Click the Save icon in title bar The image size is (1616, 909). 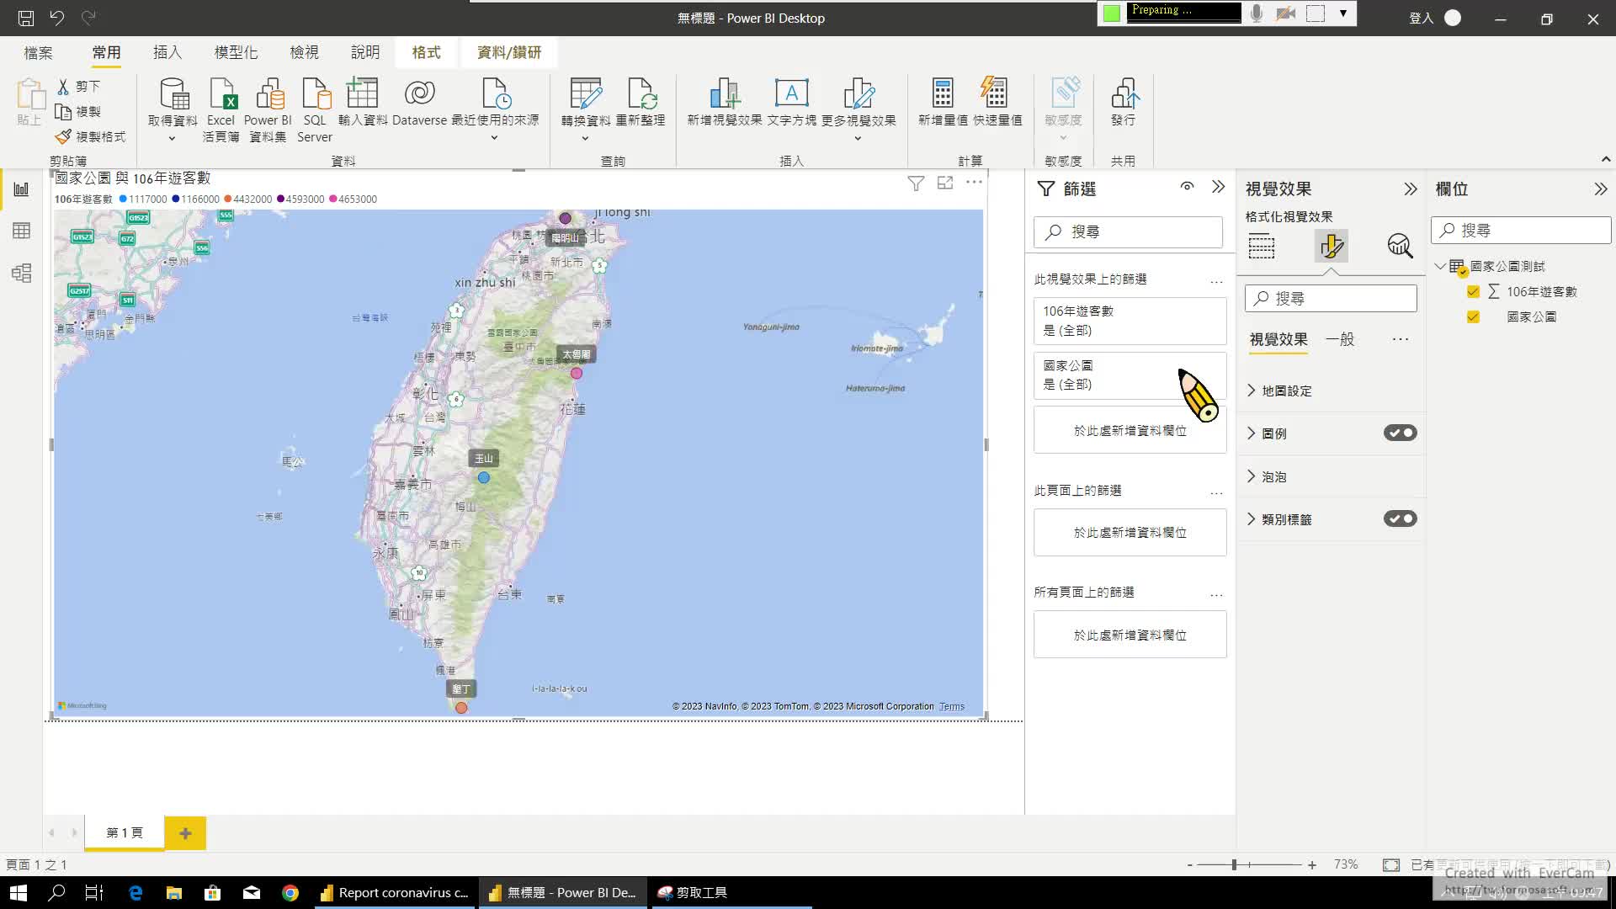(x=26, y=18)
